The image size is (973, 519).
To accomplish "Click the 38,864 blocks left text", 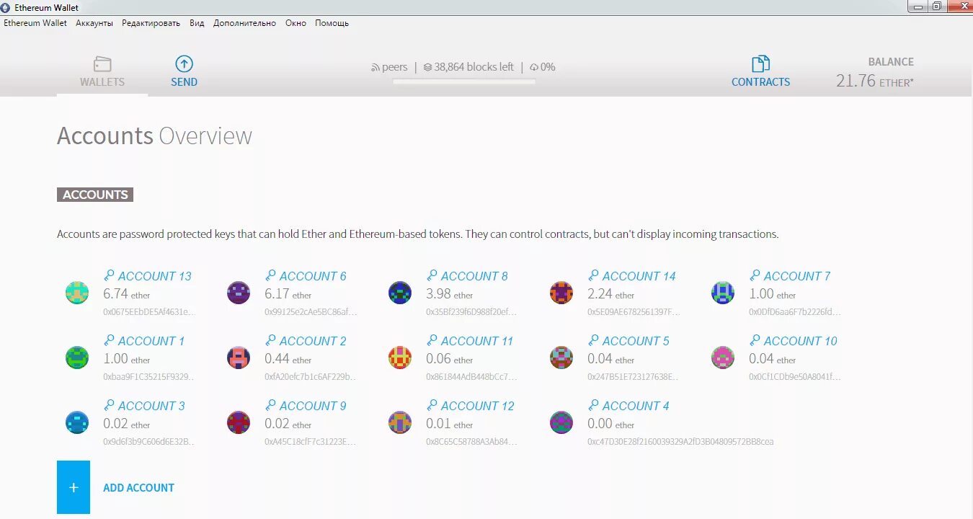I will pos(474,67).
